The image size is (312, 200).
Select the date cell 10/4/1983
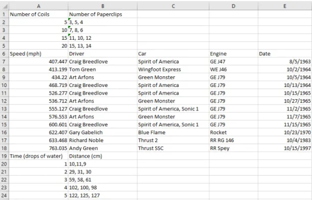click(285, 140)
